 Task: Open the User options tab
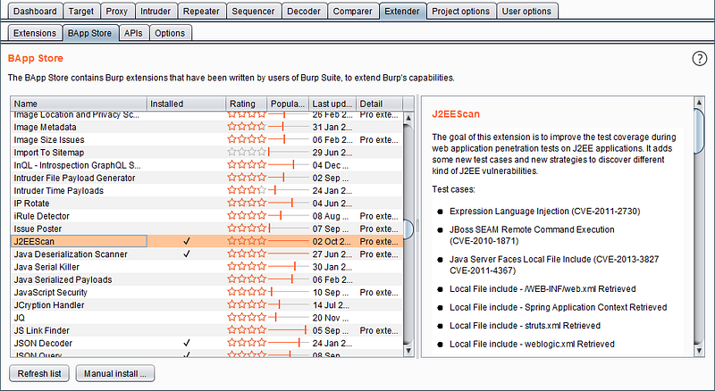point(526,11)
